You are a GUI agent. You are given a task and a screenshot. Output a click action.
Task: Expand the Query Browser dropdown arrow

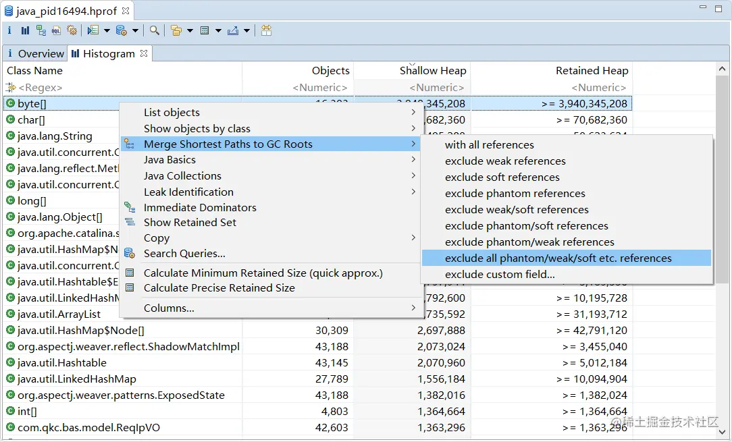pos(135,31)
